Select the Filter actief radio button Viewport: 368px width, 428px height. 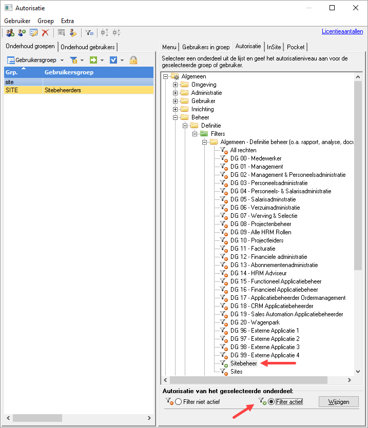pyautogui.click(x=271, y=402)
